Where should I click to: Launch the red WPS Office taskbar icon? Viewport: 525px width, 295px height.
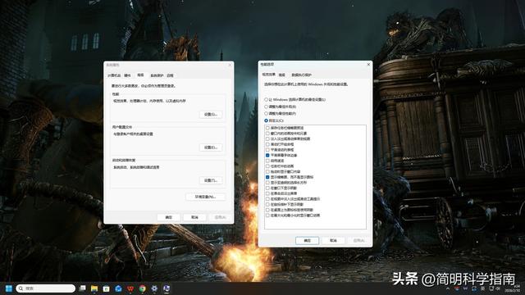[130, 288]
